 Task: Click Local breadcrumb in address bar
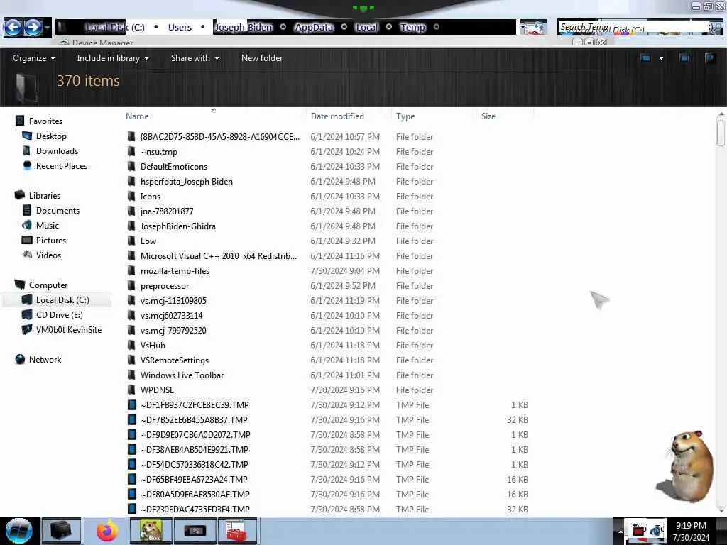pyautogui.click(x=366, y=28)
